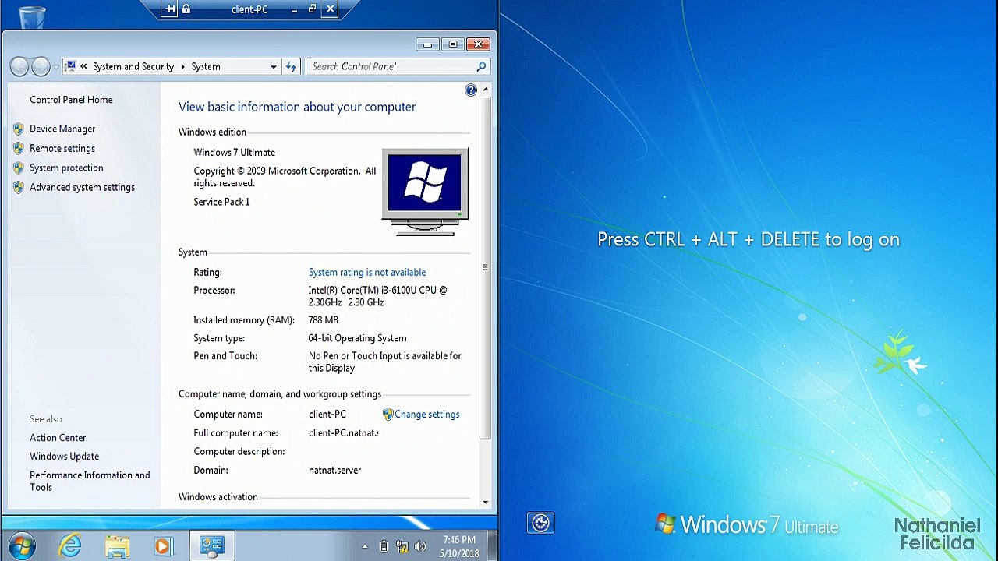The height and width of the screenshot is (561, 998).
Task: Open the Recycle Bin on the desktop
Action: pyautogui.click(x=32, y=16)
